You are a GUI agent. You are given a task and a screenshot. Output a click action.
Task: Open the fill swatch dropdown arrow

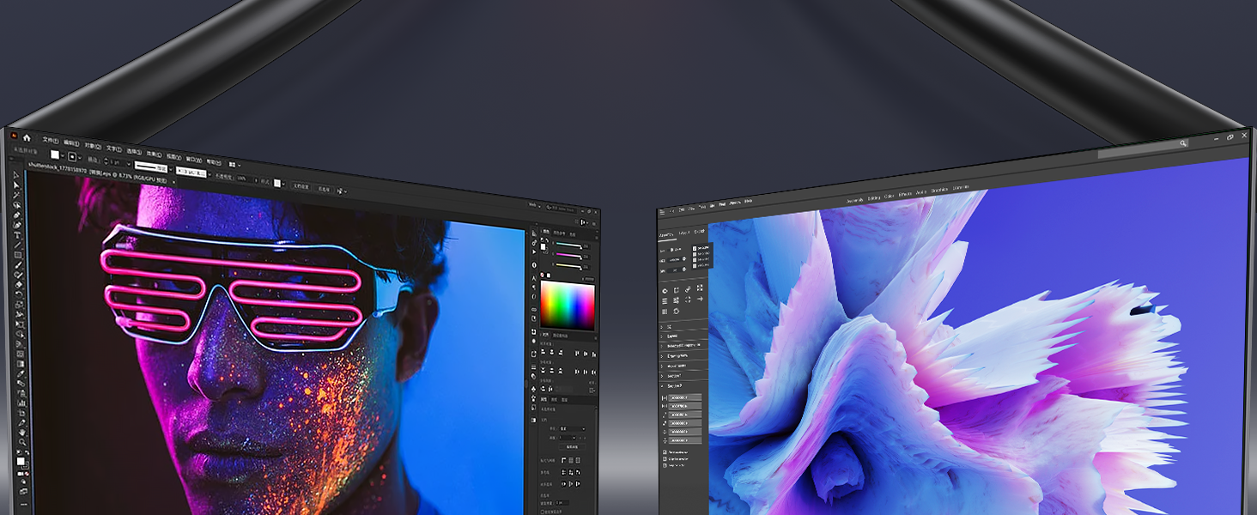(x=63, y=155)
